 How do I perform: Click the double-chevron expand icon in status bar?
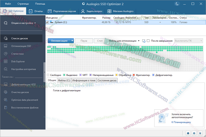coord(200,133)
